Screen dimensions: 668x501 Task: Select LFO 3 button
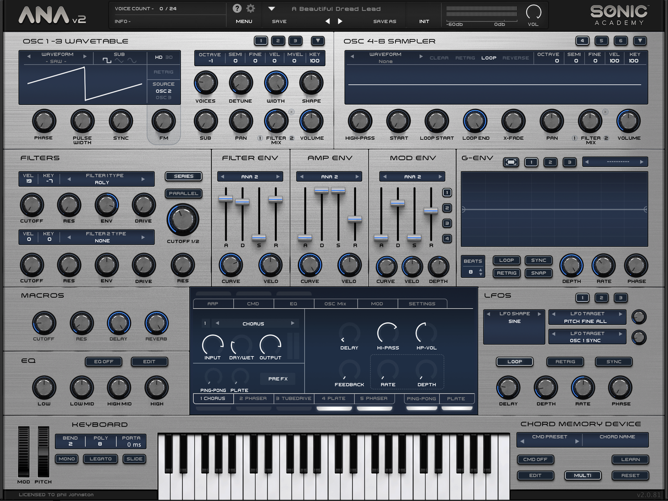point(620,298)
